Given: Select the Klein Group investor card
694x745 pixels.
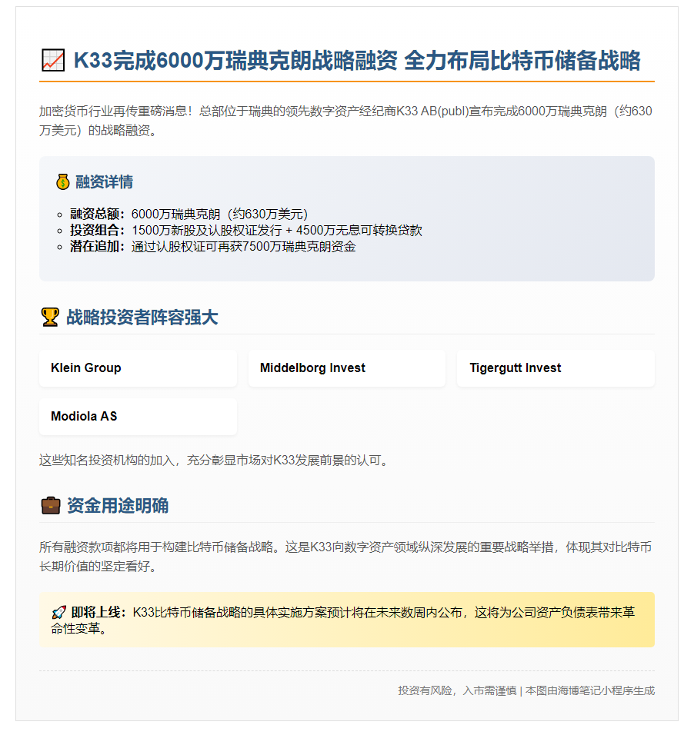Looking at the screenshot, I should pyautogui.click(x=138, y=368).
